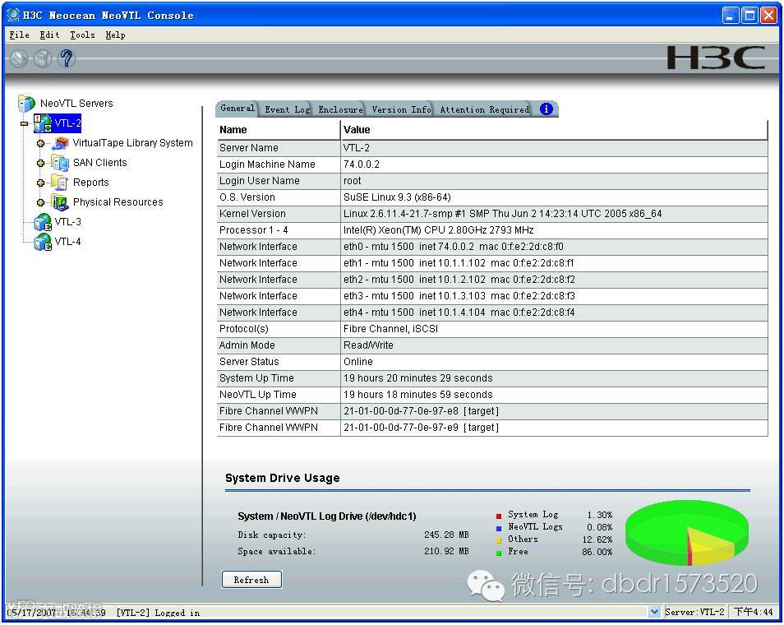Open the File menu
The height and width of the screenshot is (625, 784).
coord(19,35)
